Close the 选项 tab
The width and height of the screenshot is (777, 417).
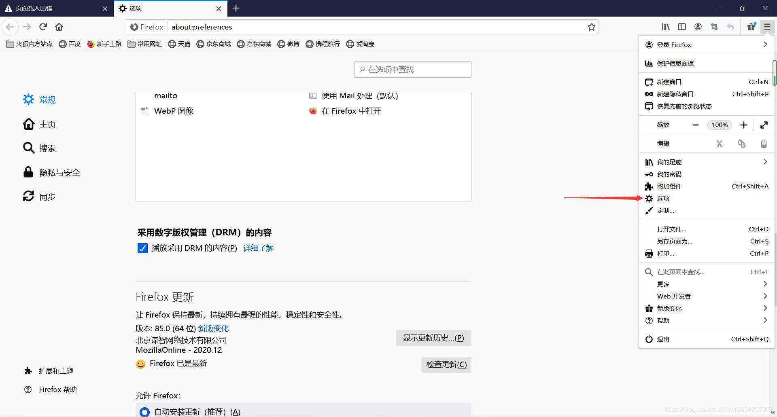pos(219,8)
